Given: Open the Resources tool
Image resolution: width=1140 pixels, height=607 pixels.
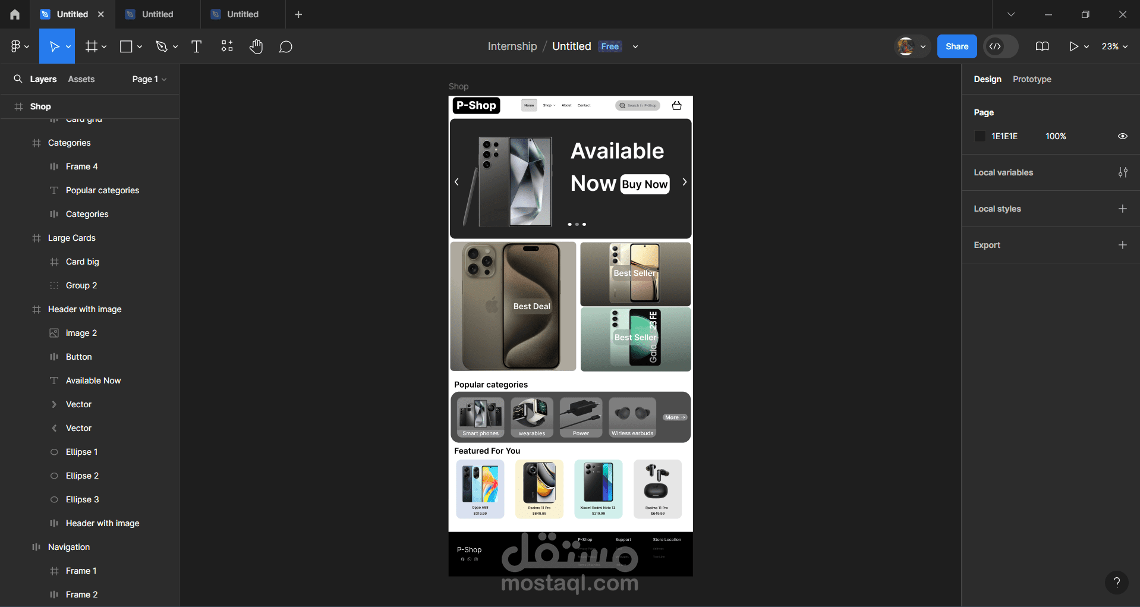Looking at the screenshot, I should 227,46.
